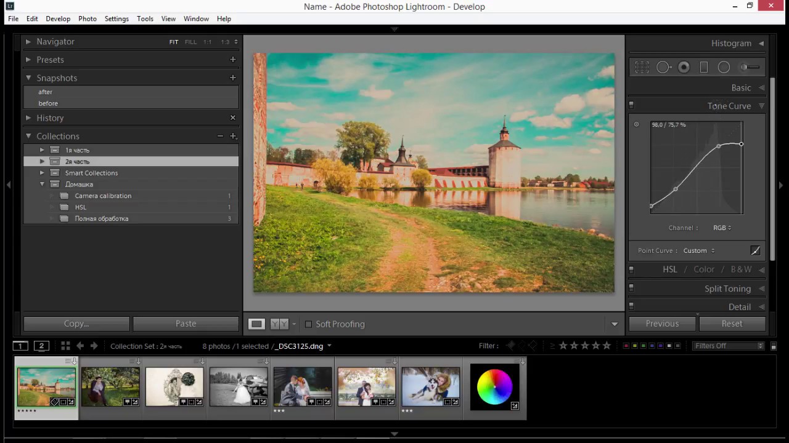This screenshot has width=789, height=443.
Task: Filter by flagged status flag icon
Action: click(x=510, y=346)
